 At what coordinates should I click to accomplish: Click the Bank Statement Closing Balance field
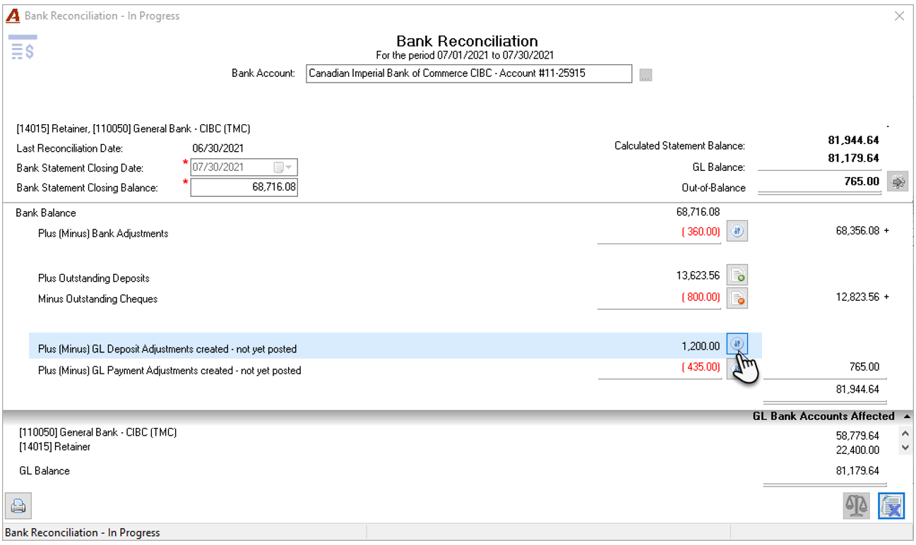244,188
